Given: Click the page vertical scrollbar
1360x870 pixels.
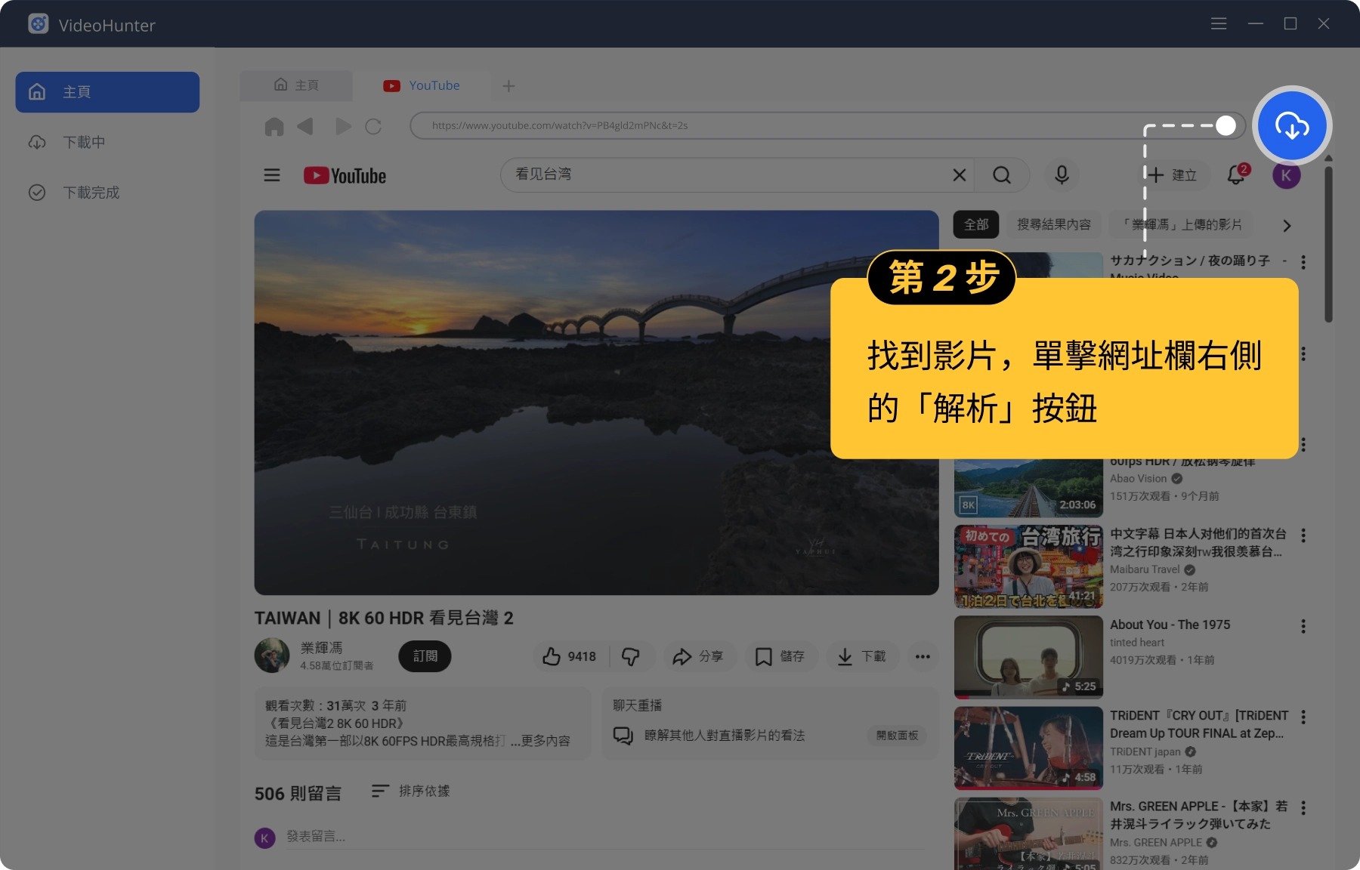Looking at the screenshot, I should 1328,243.
